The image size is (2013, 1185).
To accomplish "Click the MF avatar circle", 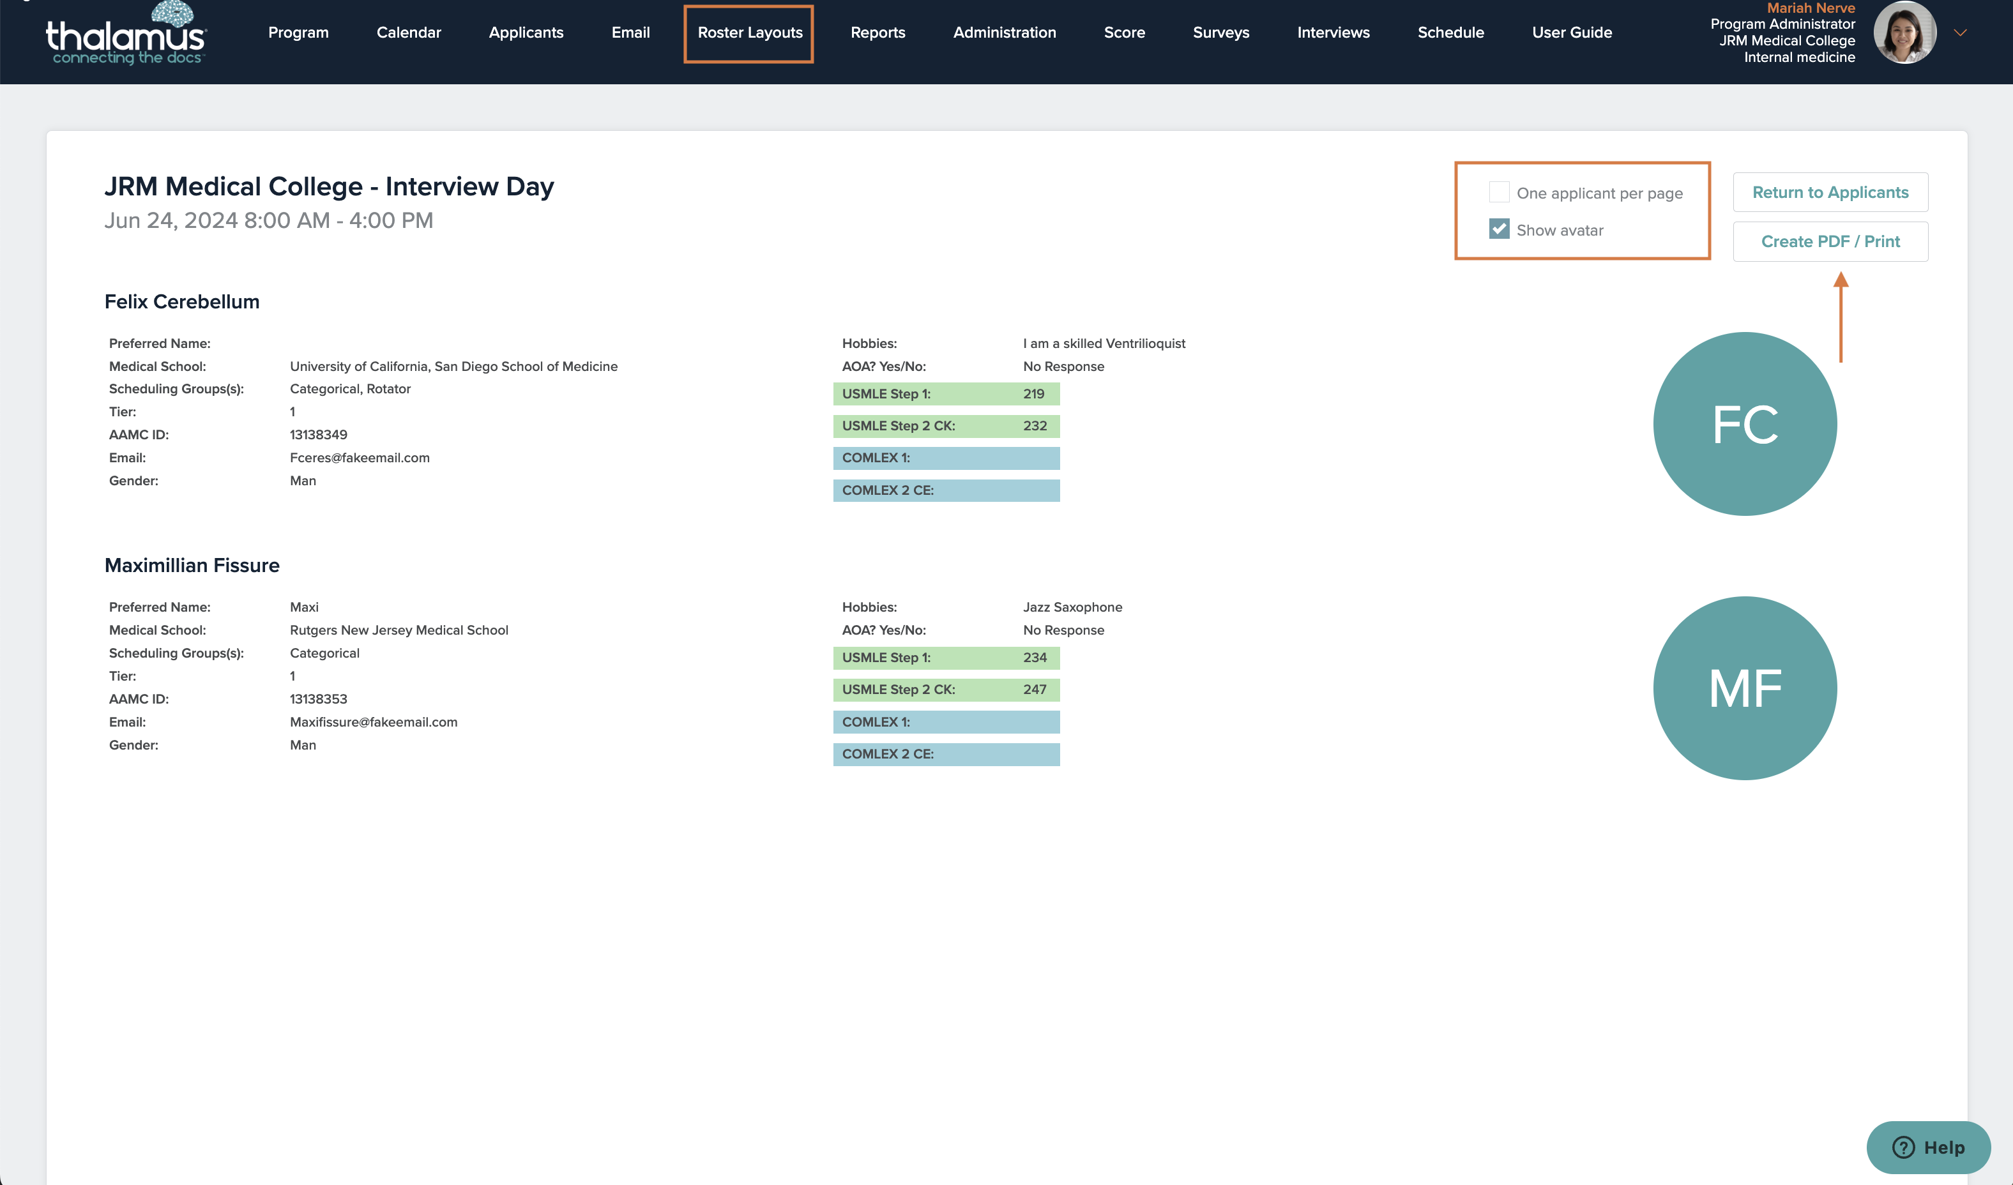I will click(x=1745, y=688).
